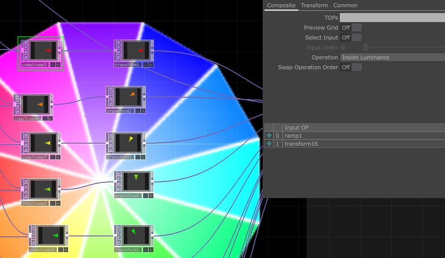Select comp5comp6 node viewer with orange wedge

[36, 104]
